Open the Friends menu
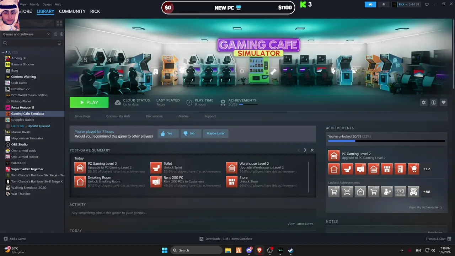This screenshot has height=256, width=455. click(x=34, y=4)
